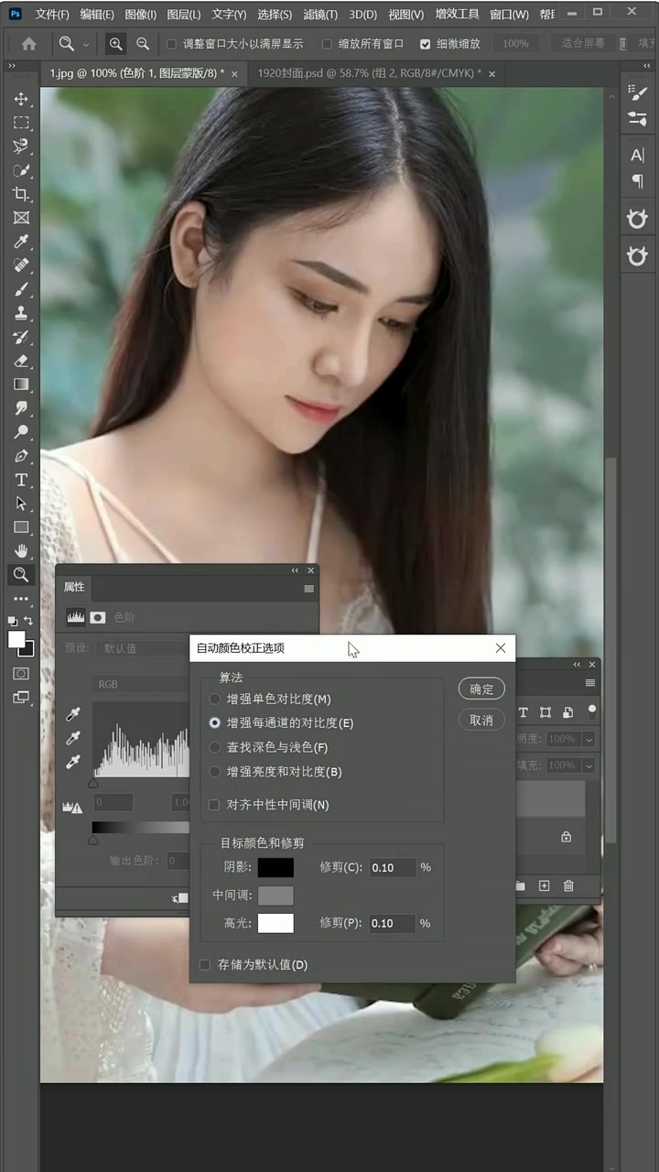Toggle Quick Mask mode
Screen dimensions: 659x1172
coord(21,673)
